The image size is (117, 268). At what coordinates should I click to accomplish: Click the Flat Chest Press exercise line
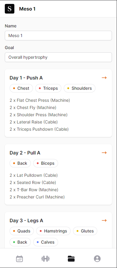(x=40, y=100)
